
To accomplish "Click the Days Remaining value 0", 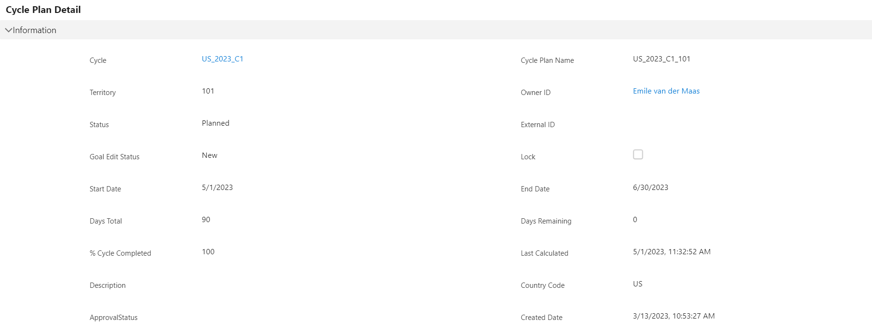I will tap(634, 219).
